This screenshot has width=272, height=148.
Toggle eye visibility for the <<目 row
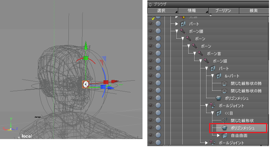pyautogui.click(x=151, y=113)
